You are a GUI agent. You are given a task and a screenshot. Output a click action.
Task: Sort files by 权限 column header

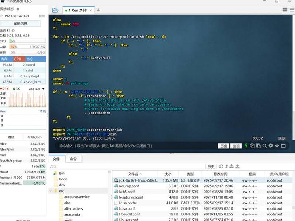point(252,174)
